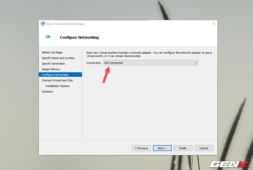Jump to Connect Virtual Hard Disk step
Viewport: 253px width, 170px height.
57,80
